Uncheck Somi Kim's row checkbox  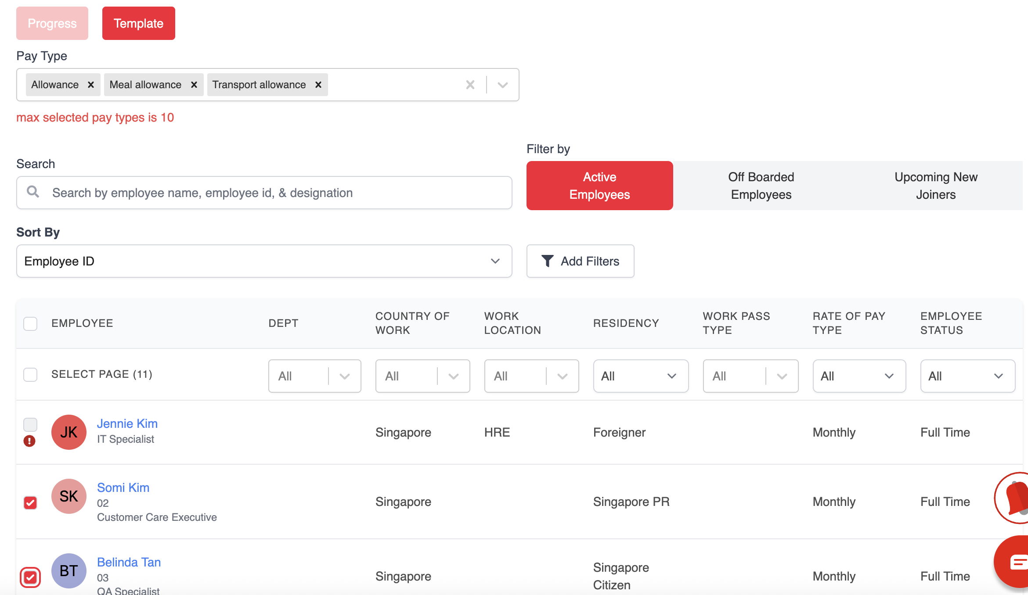pyautogui.click(x=30, y=502)
